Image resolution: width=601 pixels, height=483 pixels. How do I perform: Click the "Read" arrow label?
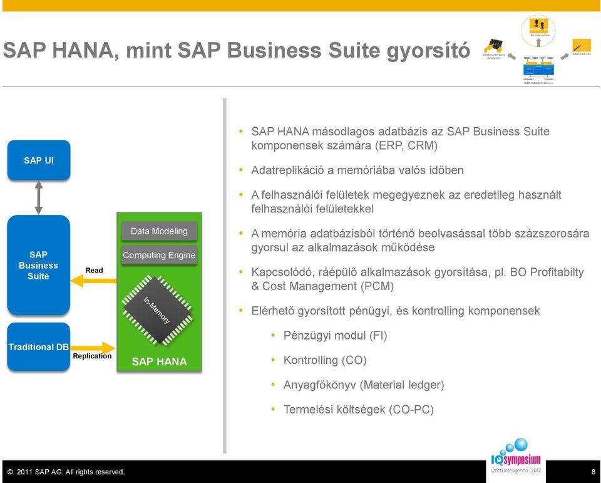coord(95,270)
